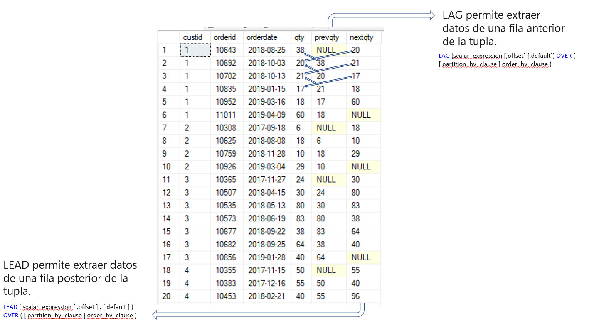Viewport: 589px width, 321px height.
Task: Select the orderid column header
Action: tap(225, 37)
